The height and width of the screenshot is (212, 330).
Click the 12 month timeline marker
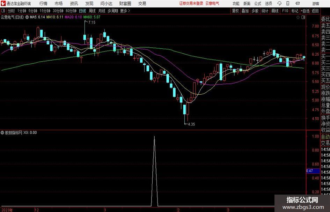[x=37, y=210]
